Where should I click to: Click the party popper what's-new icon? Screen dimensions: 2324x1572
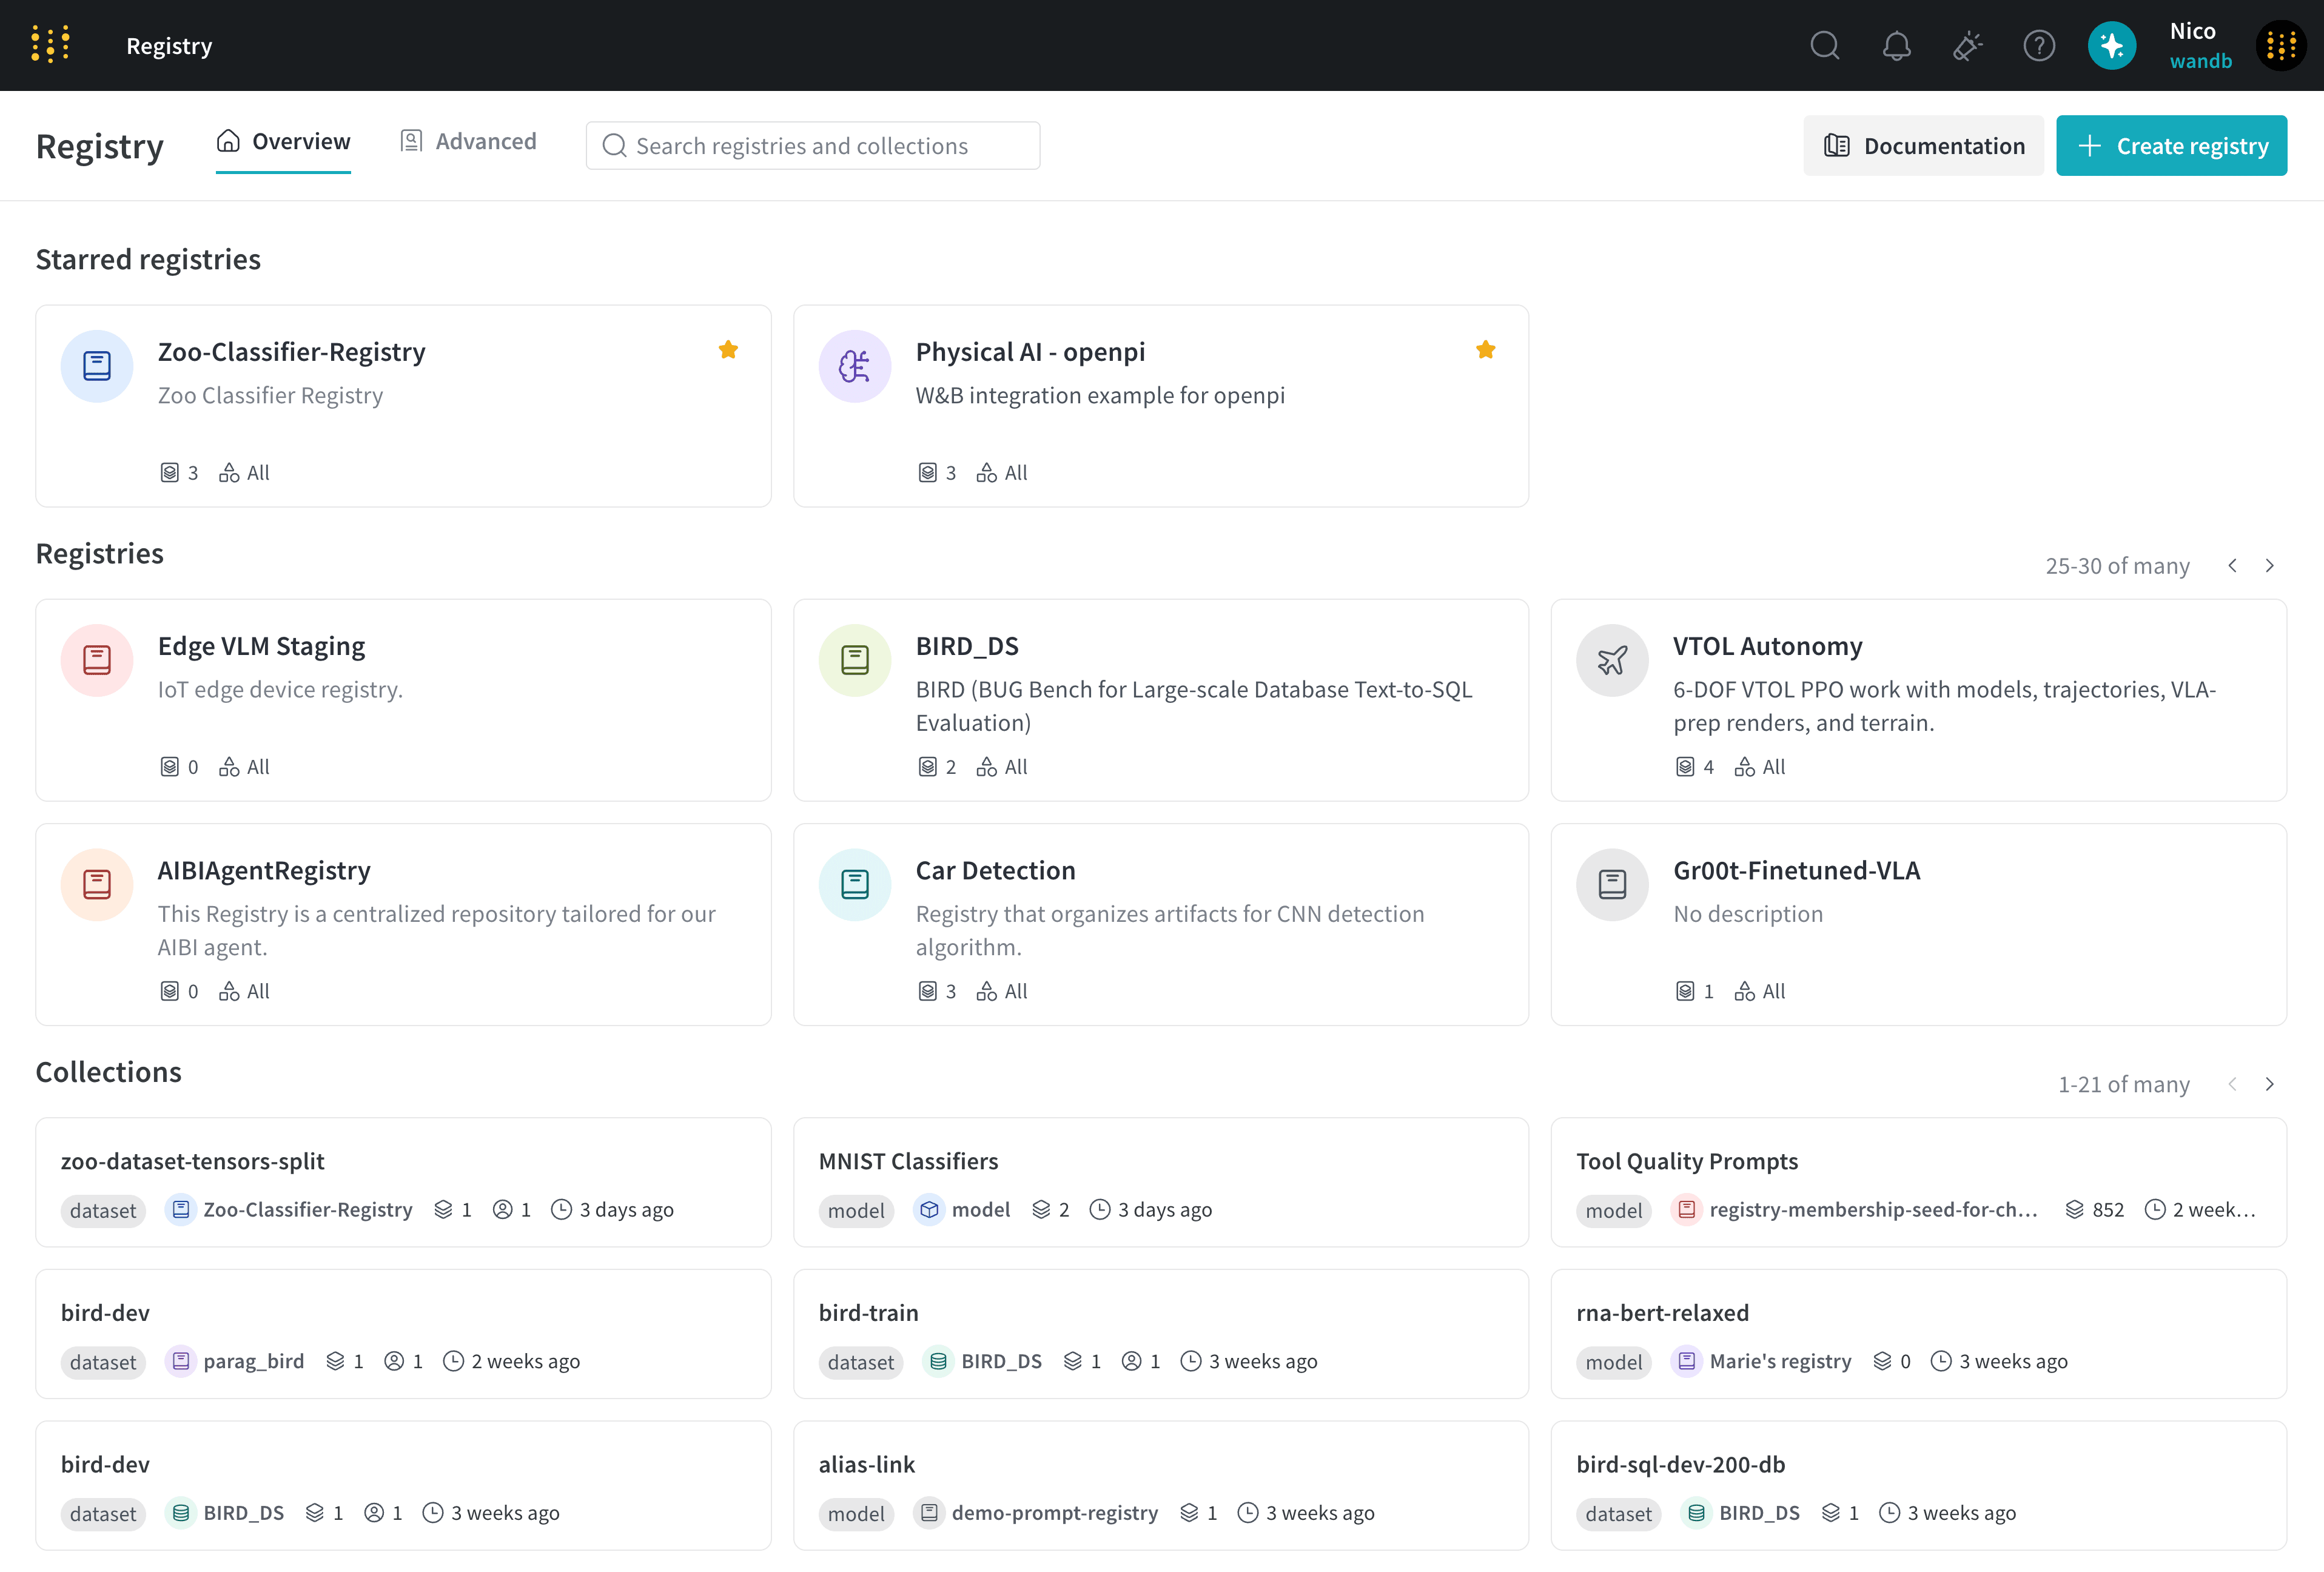1968,45
